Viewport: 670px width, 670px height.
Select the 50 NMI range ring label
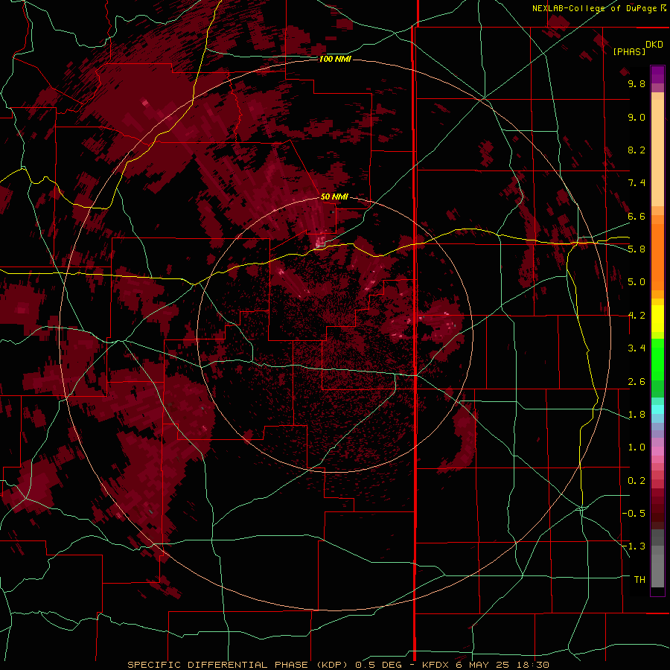click(334, 197)
